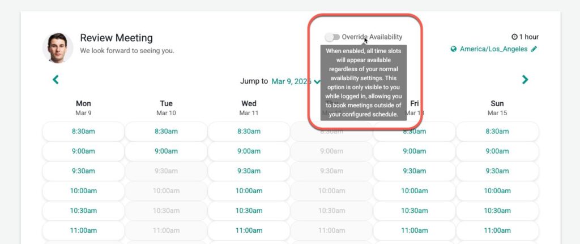Click the right arrow for next week
580x244 pixels.
[525, 80]
